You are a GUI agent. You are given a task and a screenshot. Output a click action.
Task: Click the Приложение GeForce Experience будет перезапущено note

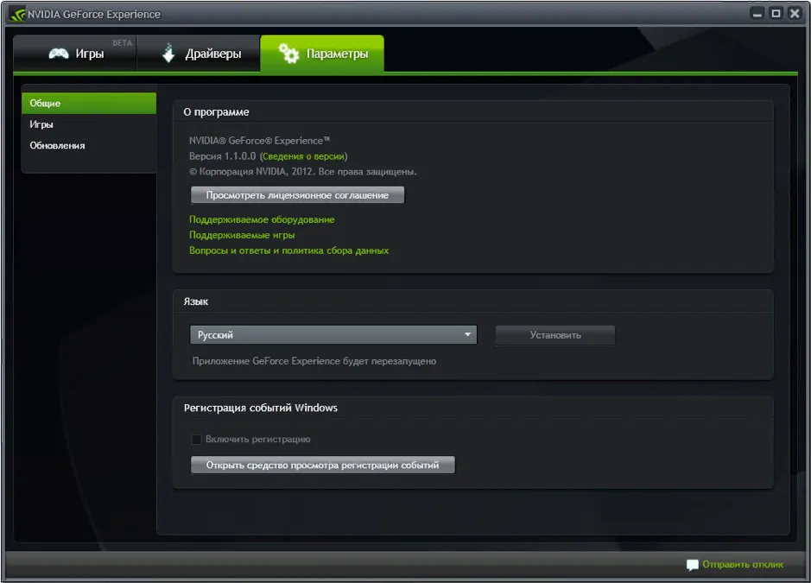[314, 361]
